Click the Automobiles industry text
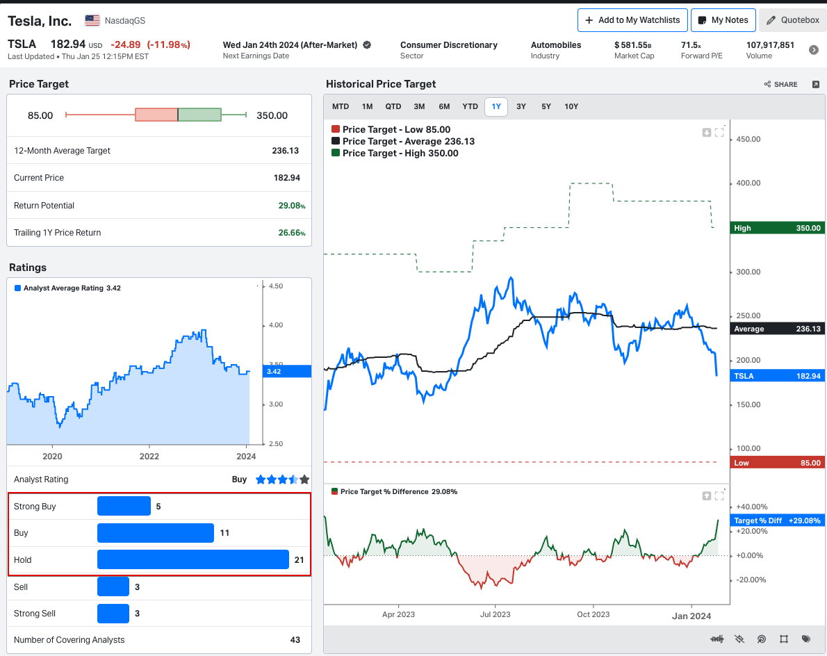The image size is (827, 656). pos(556,45)
